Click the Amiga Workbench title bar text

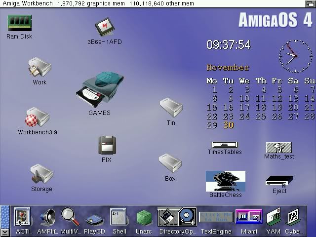click(28, 3)
